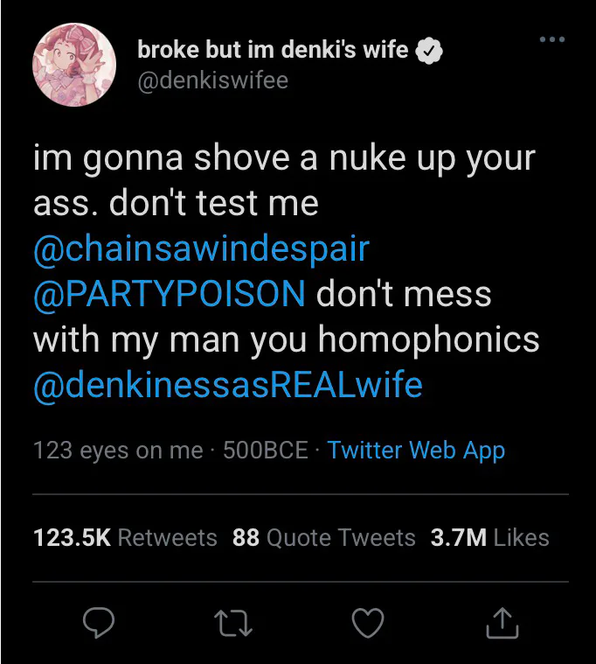Retweet using the arrows icon
The width and height of the screenshot is (596, 664).
[x=233, y=623]
